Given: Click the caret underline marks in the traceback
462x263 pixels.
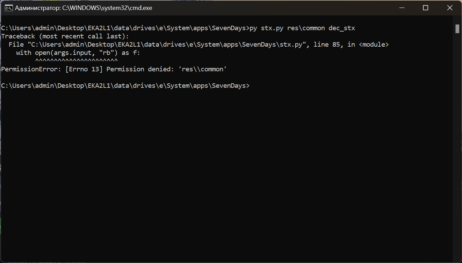Looking at the screenshot, I should [x=76, y=60].
